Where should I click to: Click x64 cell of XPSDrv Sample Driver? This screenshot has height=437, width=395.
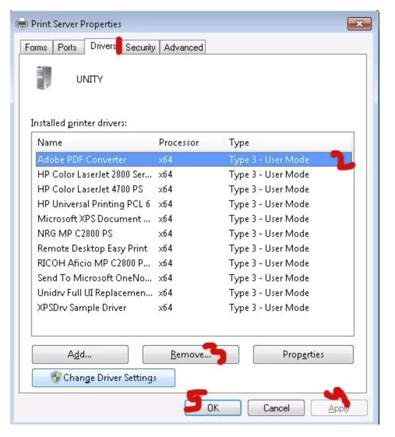[x=165, y=307]
